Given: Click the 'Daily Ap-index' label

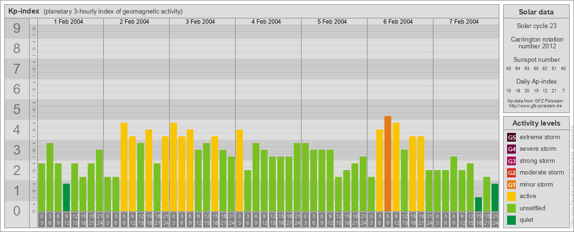Looking at the screenshot, I should tap(537, 81).
